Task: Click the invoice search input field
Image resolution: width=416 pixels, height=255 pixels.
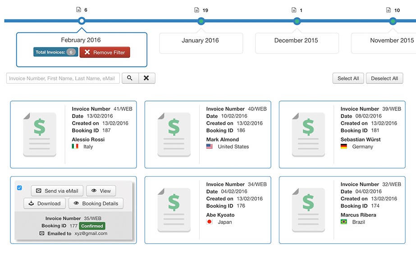Action: pos(63,78)
